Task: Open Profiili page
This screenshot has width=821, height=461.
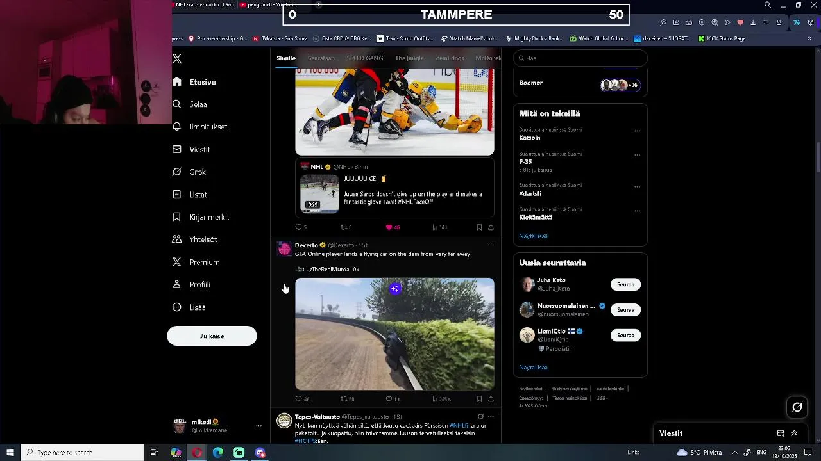Action: pyautogui.click(x=191, y=284)
